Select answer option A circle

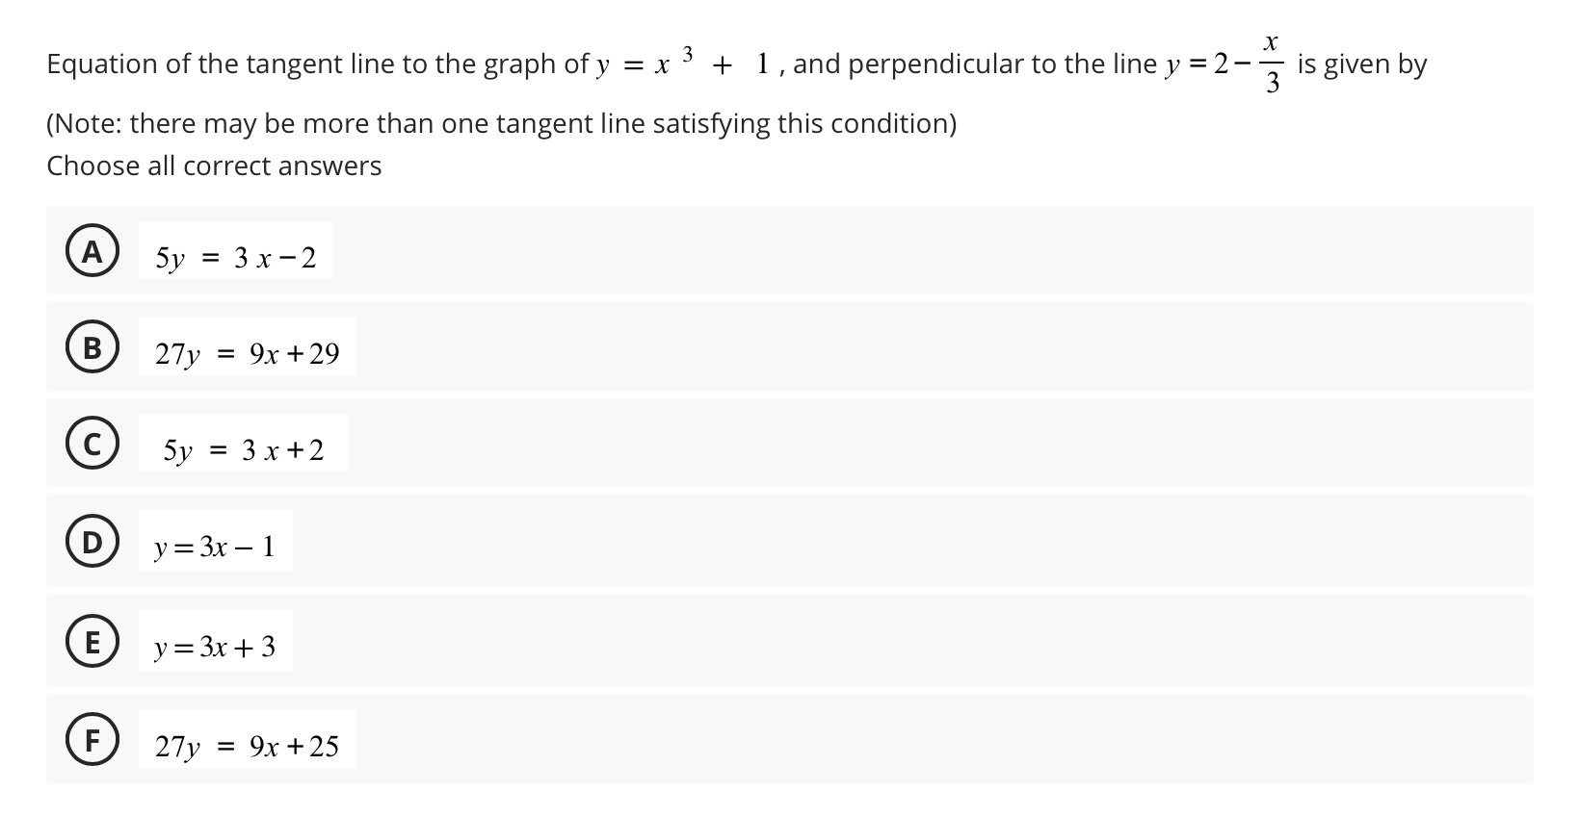point(92,253)
